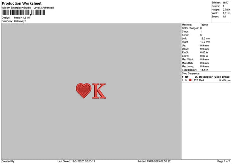
Task: Click the Colorway 1 value
Action: 20,21
